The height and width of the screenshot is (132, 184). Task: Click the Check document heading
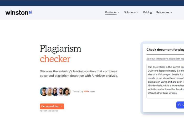click(x=165, y=50)
